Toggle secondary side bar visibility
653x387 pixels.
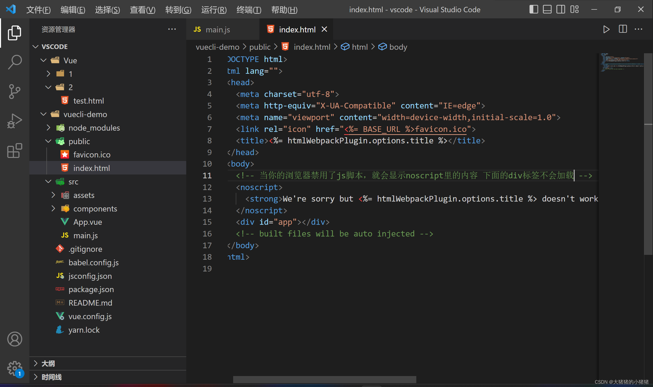pos(561,9)
